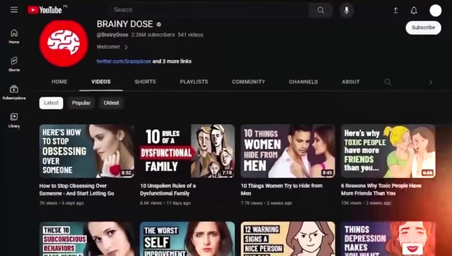Open the twitter.com/brainydose link

coord(124,61)
